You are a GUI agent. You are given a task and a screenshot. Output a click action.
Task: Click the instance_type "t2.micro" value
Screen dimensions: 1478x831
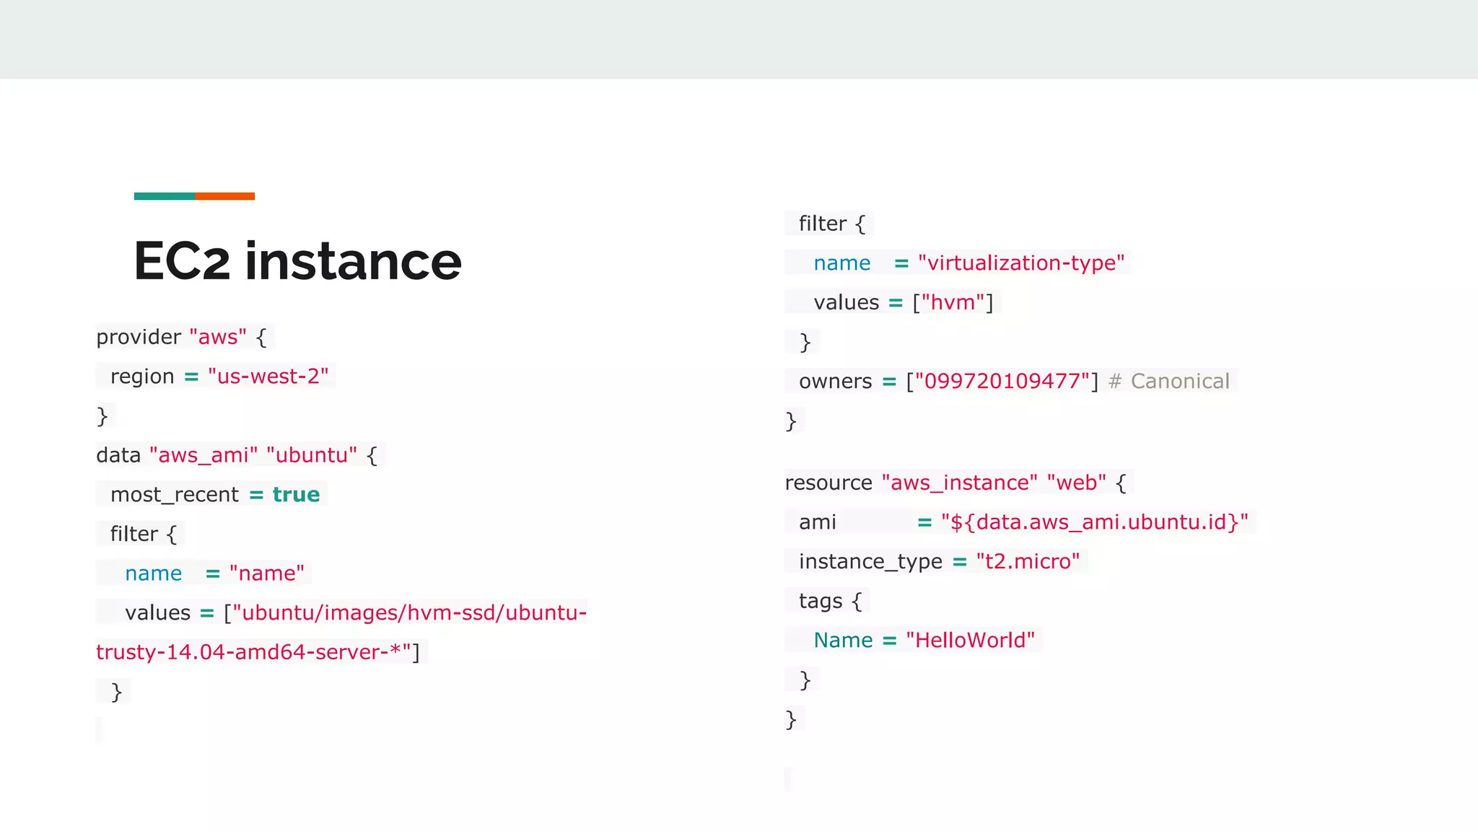pos(1028,561)
